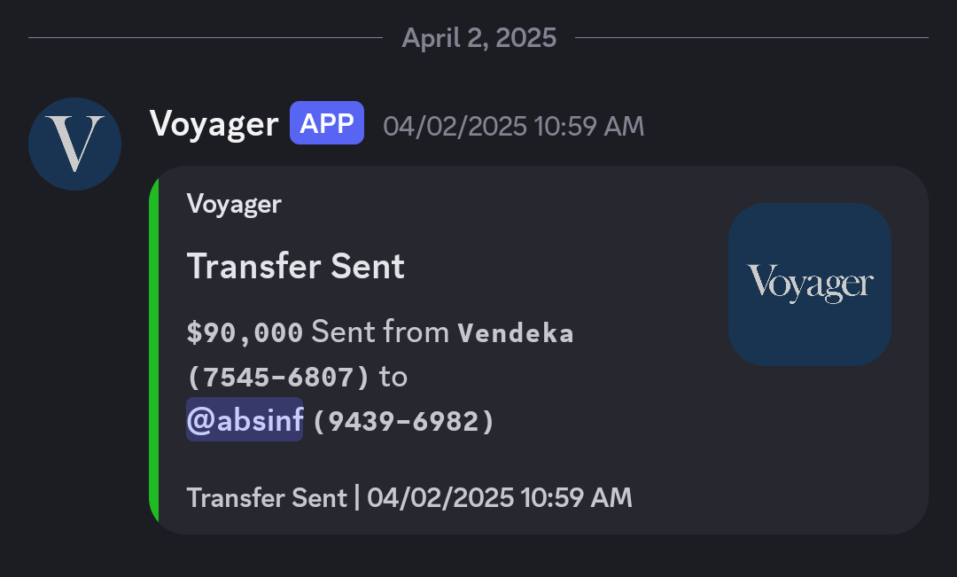This screenshot has width=957, height=577.
Task: Select the $90,000 amount text
Action: coord(245,332)
